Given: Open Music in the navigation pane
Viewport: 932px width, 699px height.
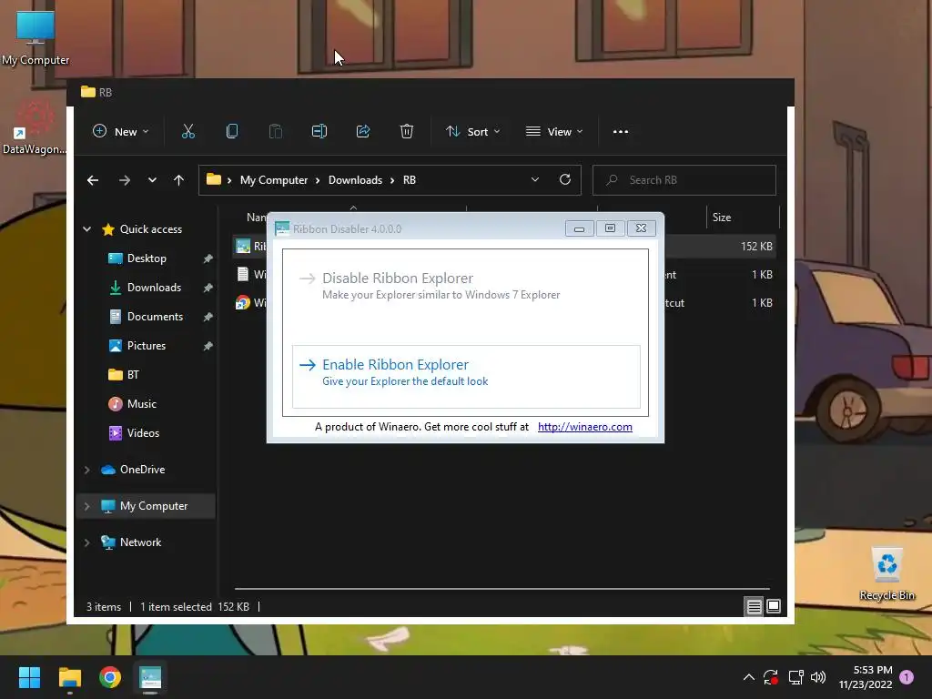Looking at the screenshot, I should 141,404.
